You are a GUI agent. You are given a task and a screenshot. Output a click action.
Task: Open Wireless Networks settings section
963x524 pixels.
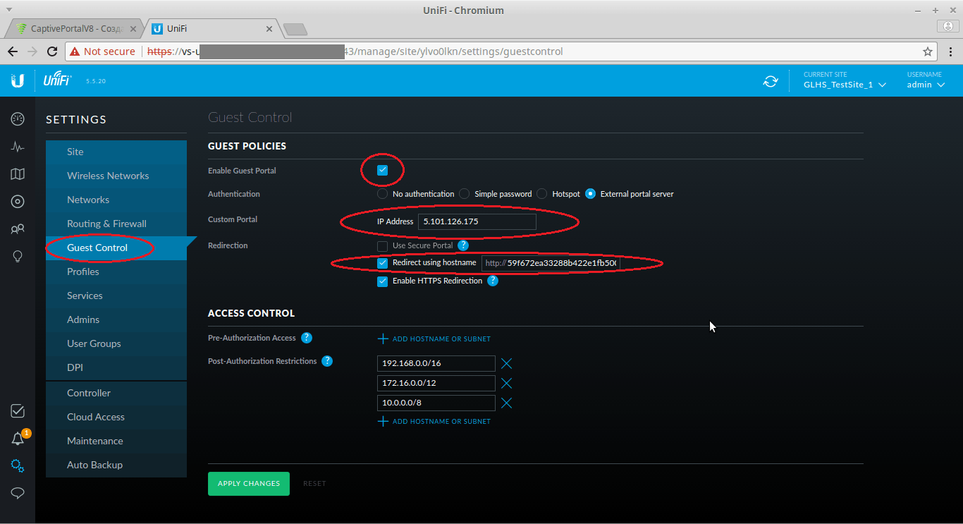(x=108, y=176)
